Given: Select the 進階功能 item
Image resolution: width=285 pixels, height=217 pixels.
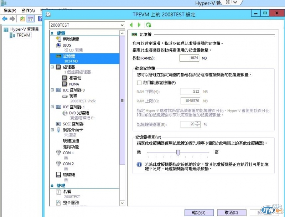Looking at the screenshot, I should [71, 147].
